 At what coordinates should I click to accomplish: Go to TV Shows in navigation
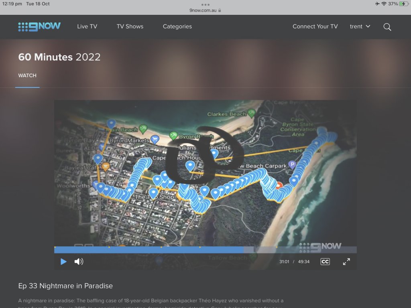pyautogui.click(x=130, y=26)
